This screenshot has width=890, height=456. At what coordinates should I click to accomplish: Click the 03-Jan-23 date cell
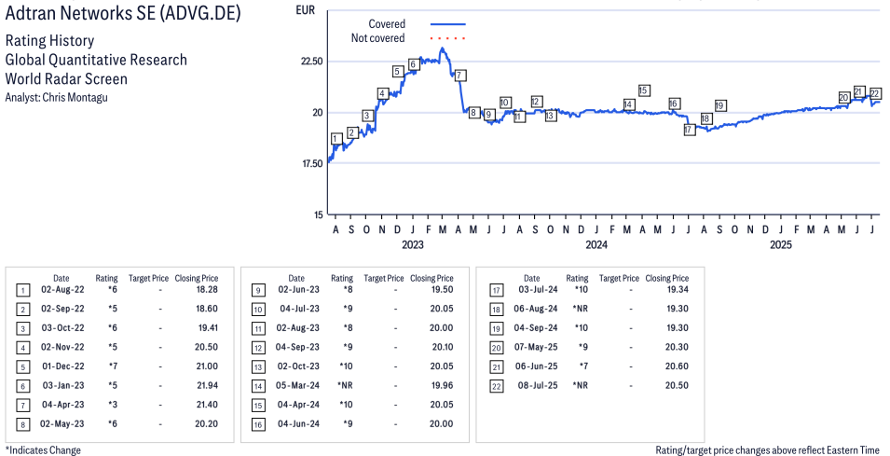[x=63, y=385]
